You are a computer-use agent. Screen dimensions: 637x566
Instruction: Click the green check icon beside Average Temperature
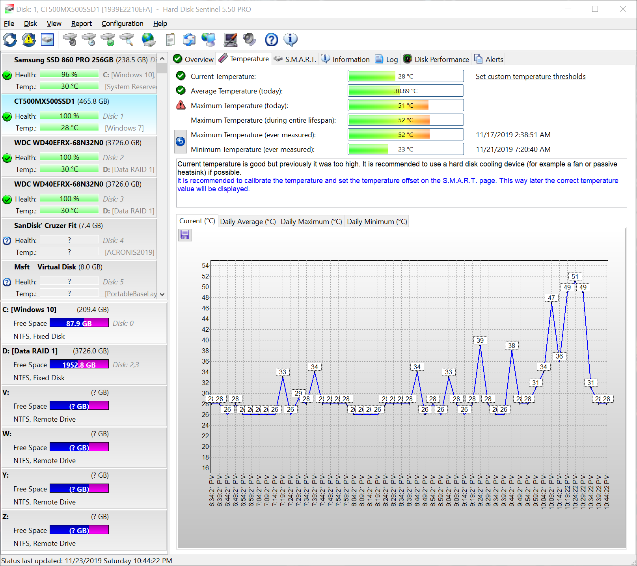(181, 91)
